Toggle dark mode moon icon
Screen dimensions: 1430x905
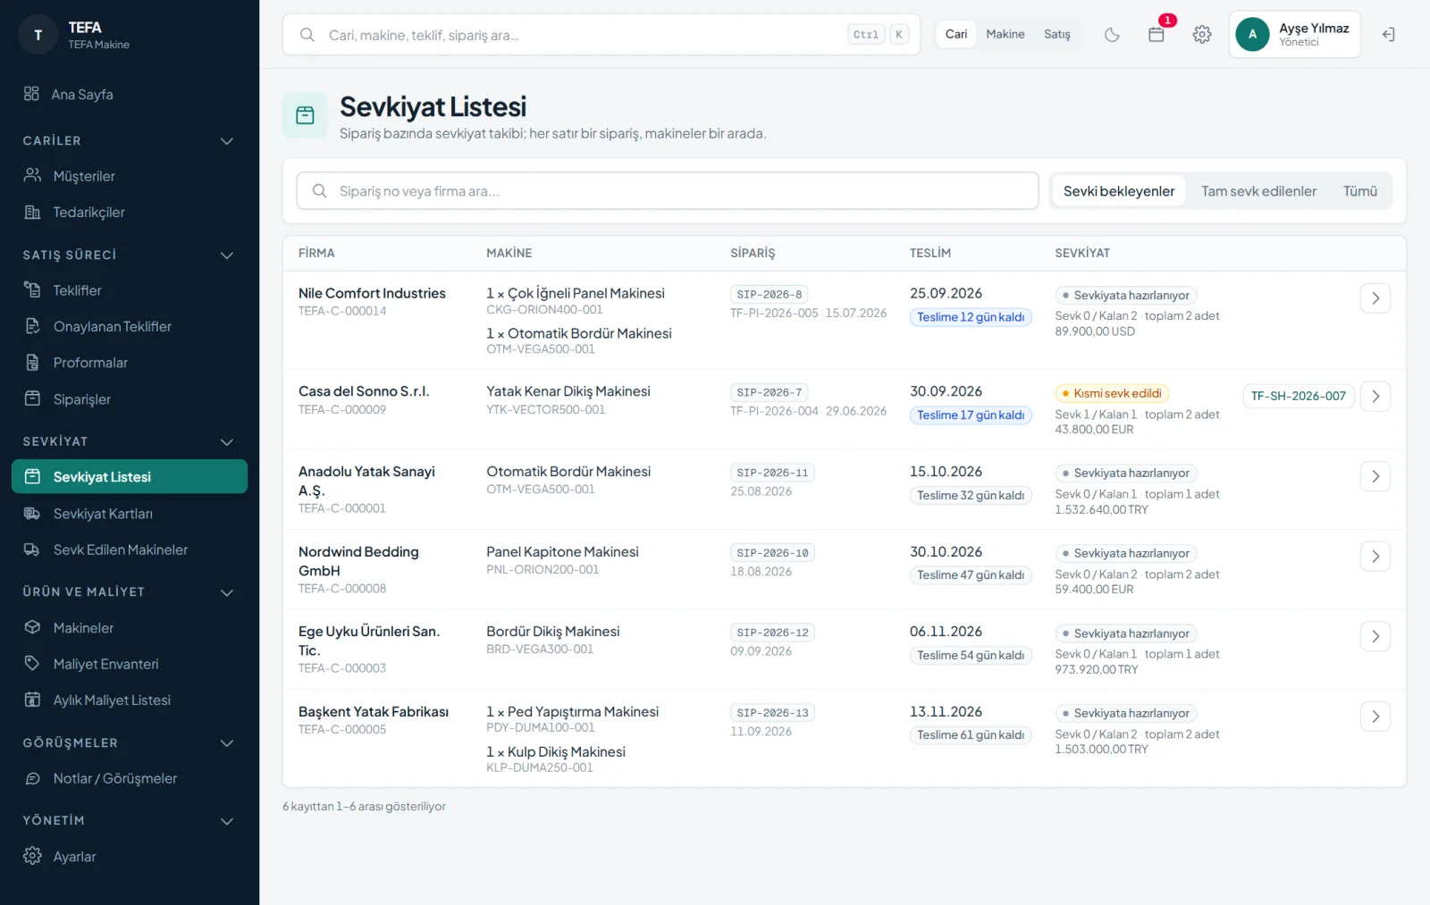(1112, 35)
